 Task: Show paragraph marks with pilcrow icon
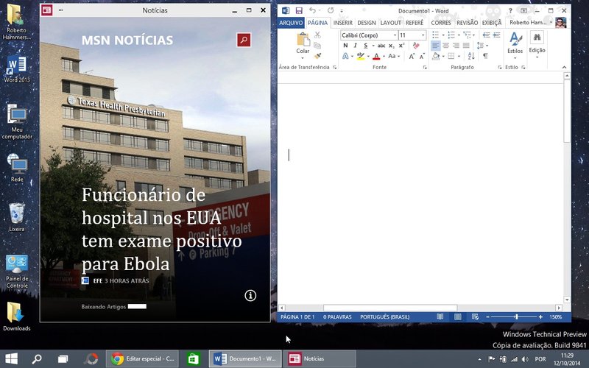[485, 56]
